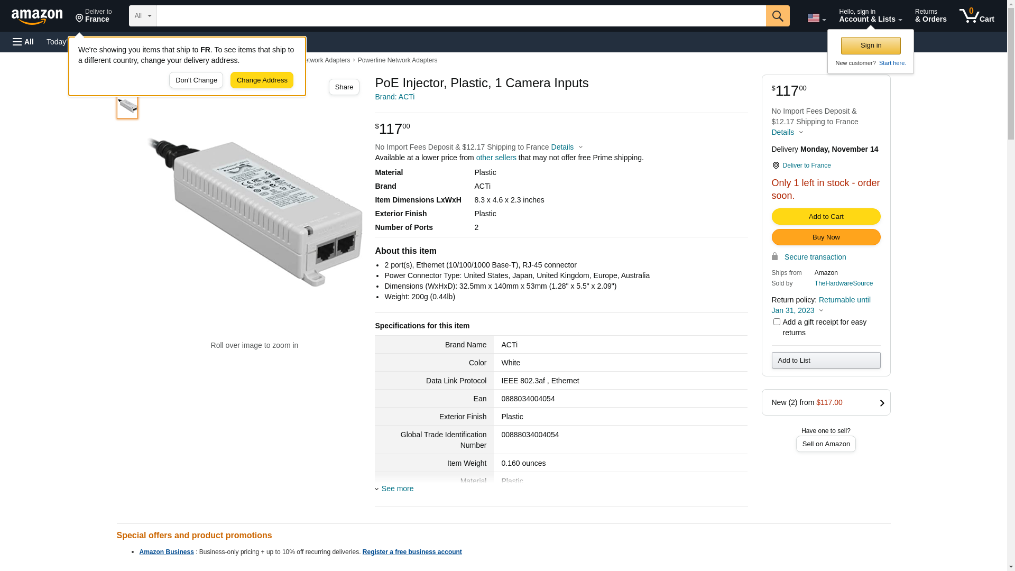The width and height of the screenshot is (1015, 571).
Task: Expand the return policy details dropdown
Action: (821, 311)
